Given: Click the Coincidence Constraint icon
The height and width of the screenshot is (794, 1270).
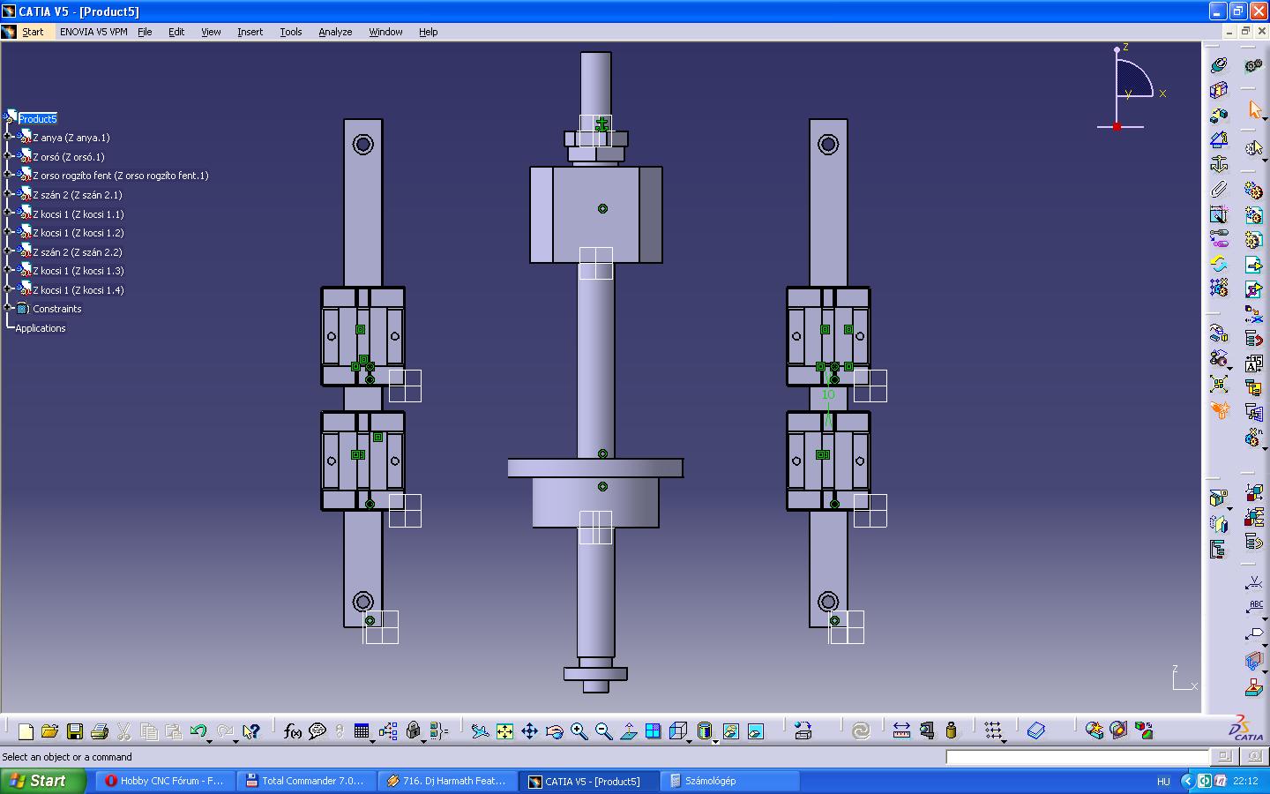Looking at the screenshot, I should point(1219,65).
